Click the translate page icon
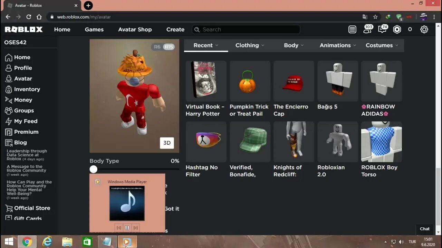The width and height of the screenshot is (442, 248). [365, 17]
